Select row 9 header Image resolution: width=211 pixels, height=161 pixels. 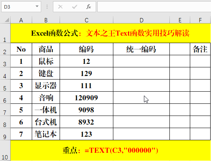[x=5, y=134]
